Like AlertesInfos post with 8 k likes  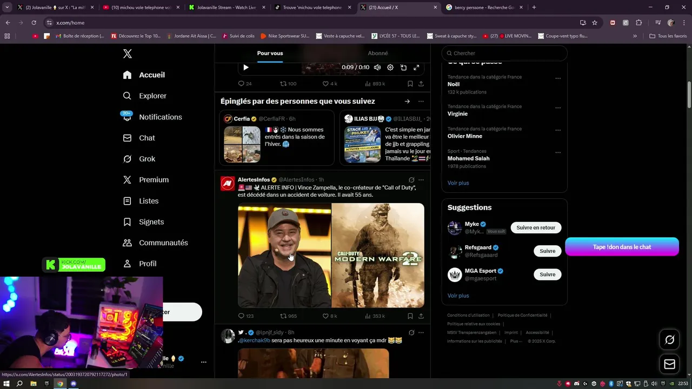click(330, 316)
